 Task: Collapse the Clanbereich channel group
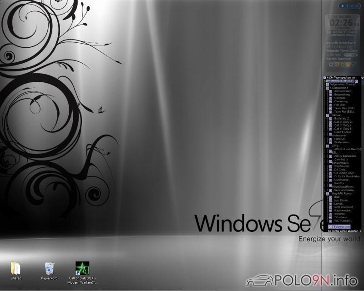click(325, 88)
